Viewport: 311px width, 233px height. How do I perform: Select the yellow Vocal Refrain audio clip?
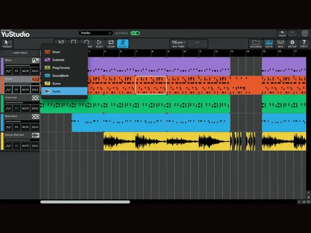[167, 141]
